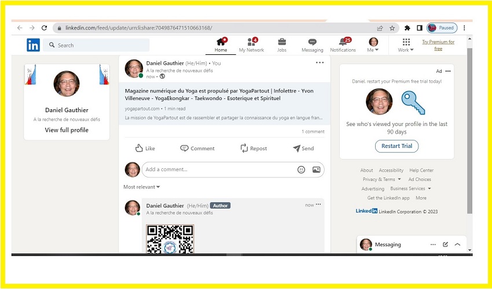Open the Try Premium for free link

438,45
